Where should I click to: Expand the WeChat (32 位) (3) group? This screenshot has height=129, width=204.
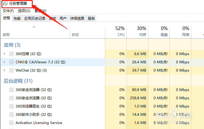[x=4, y=70]
